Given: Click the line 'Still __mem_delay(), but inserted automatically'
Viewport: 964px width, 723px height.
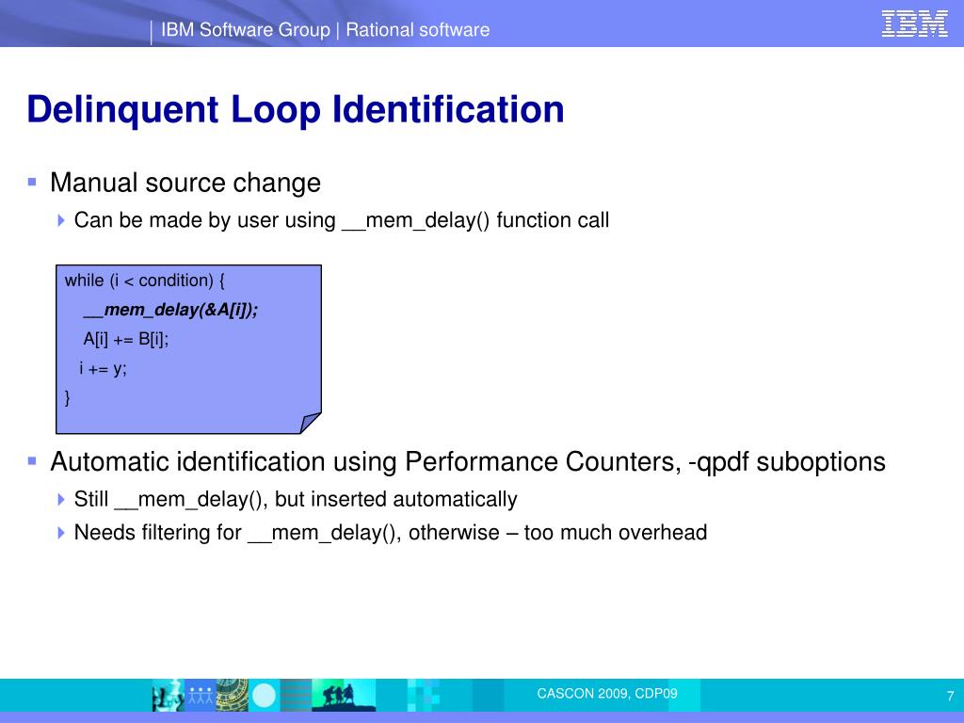Looking at the screenshot, I should click(x=295, y=499).
